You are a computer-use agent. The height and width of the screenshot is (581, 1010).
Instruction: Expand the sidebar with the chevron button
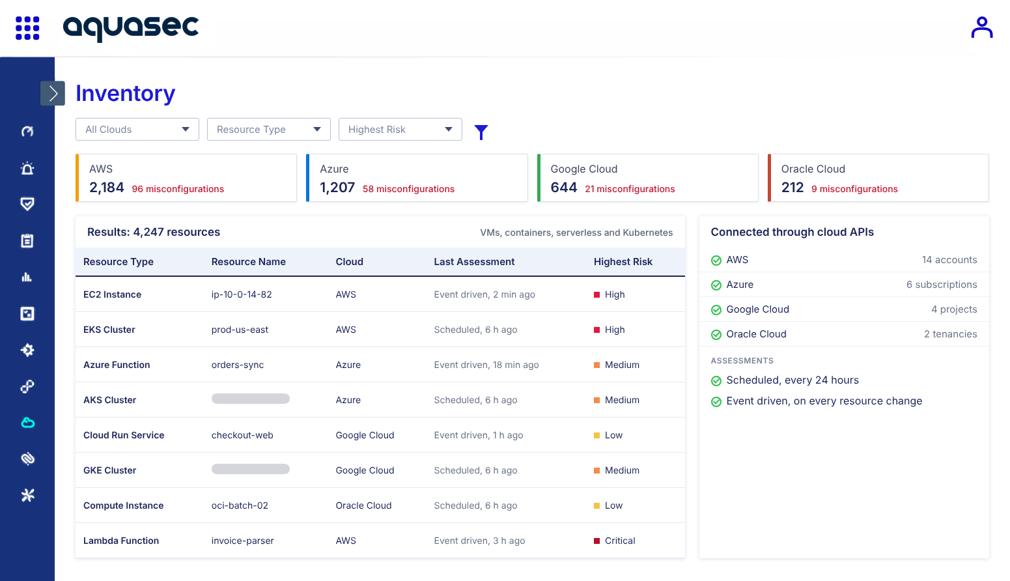tap(53, 93)
